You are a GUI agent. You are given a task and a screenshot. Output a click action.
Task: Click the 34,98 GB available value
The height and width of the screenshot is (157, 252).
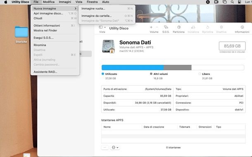click(153, 103)
